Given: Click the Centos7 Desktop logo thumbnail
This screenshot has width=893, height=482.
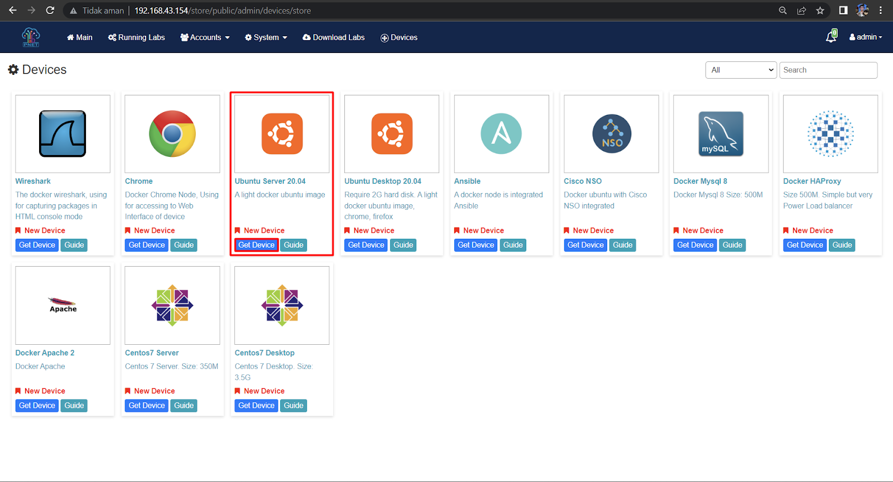Looking at the screenshot, I should click(282, 305).
